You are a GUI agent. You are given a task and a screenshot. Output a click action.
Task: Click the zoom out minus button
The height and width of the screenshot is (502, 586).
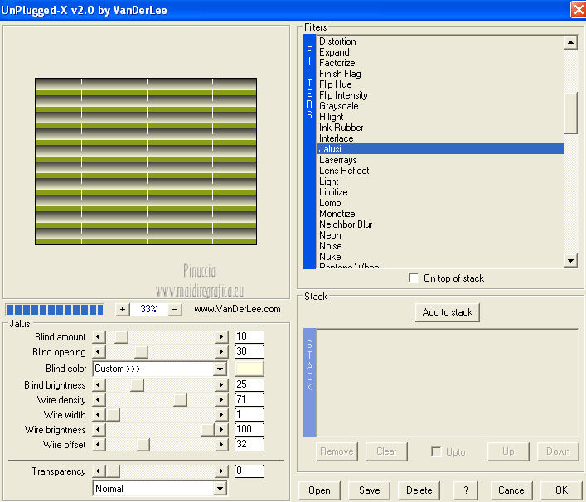click(175, 310)
